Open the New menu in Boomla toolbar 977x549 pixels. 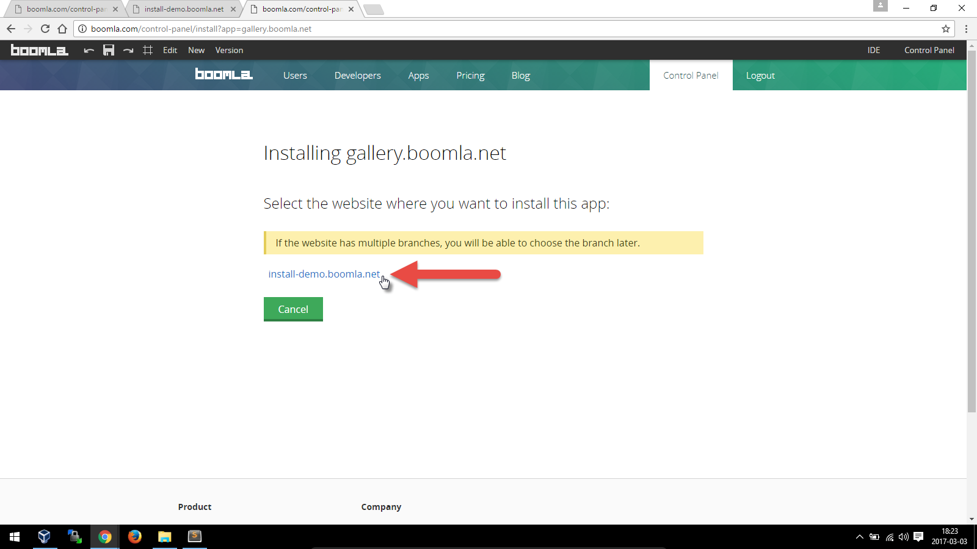pyautogui.click(x=196, y=50)
